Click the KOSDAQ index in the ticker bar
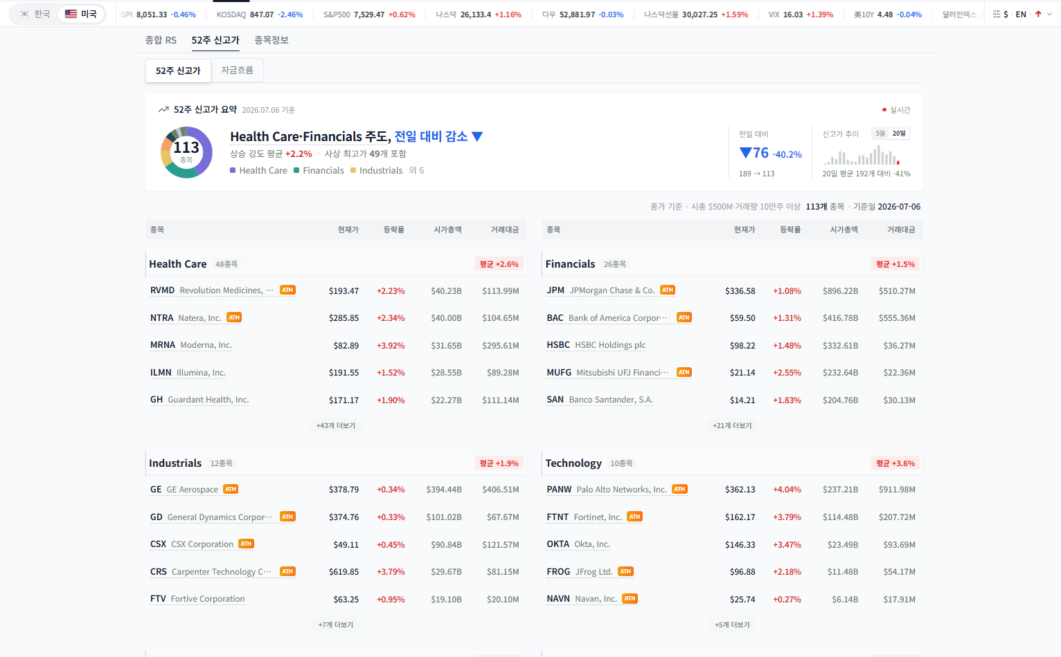The width and height of the screenshot is (1061, 657). pos(260,14)
